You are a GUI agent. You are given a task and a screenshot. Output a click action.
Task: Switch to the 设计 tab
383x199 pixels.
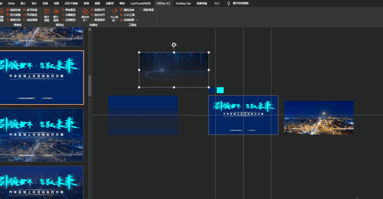click(x=34, y=4)
